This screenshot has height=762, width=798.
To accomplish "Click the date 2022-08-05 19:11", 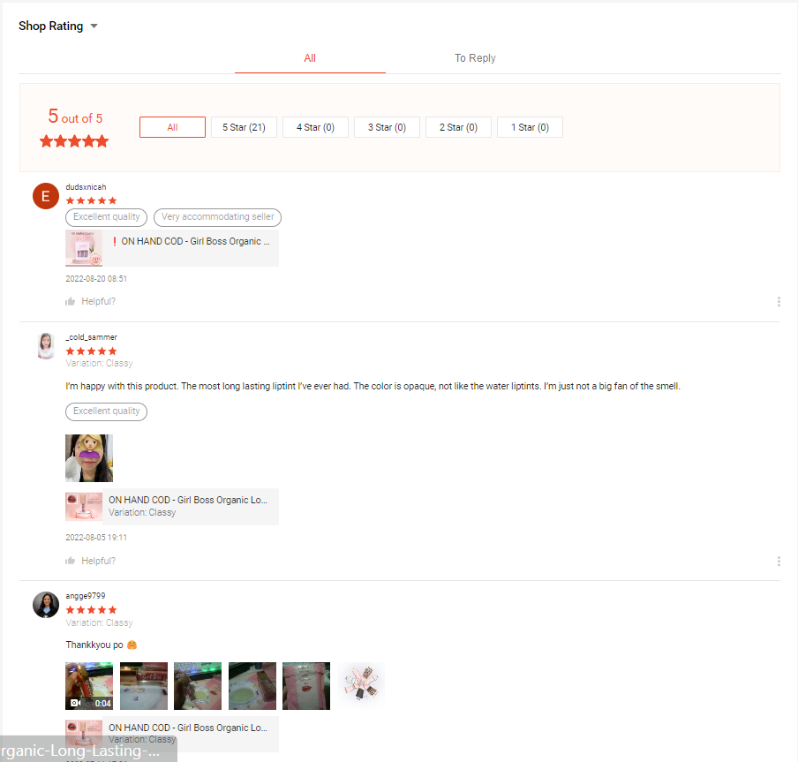I will point(96,537).
